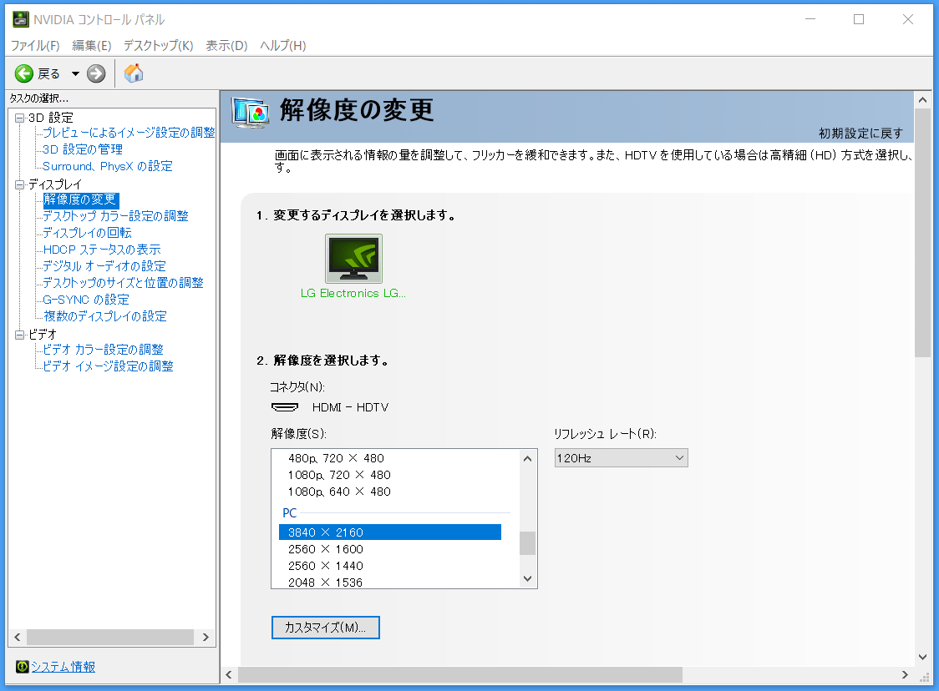
Task: Click the main pane horizontal scroll right arrow
Action: point(905,675)
